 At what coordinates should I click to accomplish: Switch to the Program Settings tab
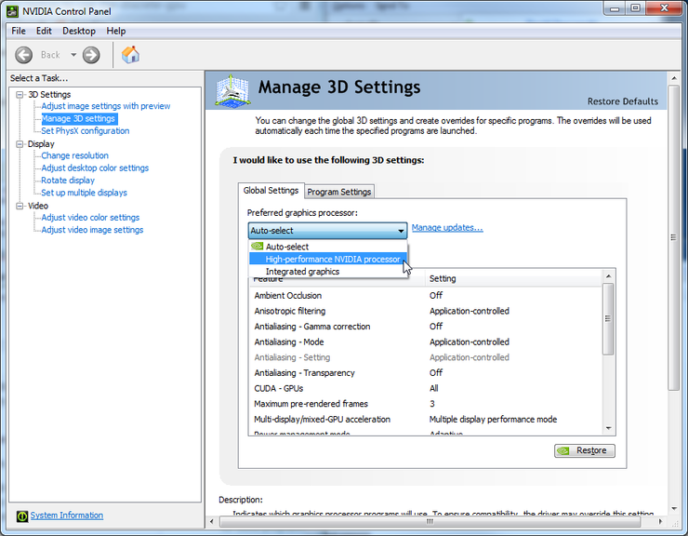point(339,192)
